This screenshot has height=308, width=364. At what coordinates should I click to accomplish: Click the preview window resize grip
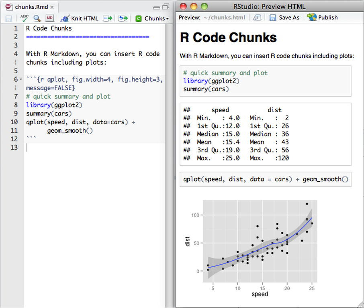click(x=360, y=304)
